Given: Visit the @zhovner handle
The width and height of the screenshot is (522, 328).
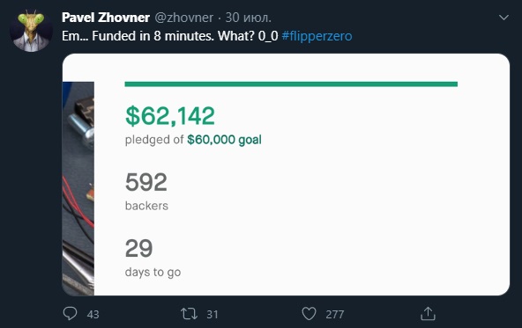Looking at the screenshot, I should [x=184, y=18].
